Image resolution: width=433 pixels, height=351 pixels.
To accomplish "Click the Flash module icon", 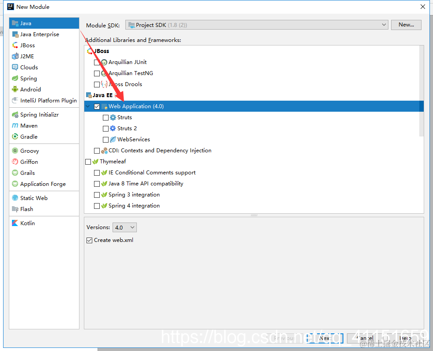I will click(x=15, y=209).
